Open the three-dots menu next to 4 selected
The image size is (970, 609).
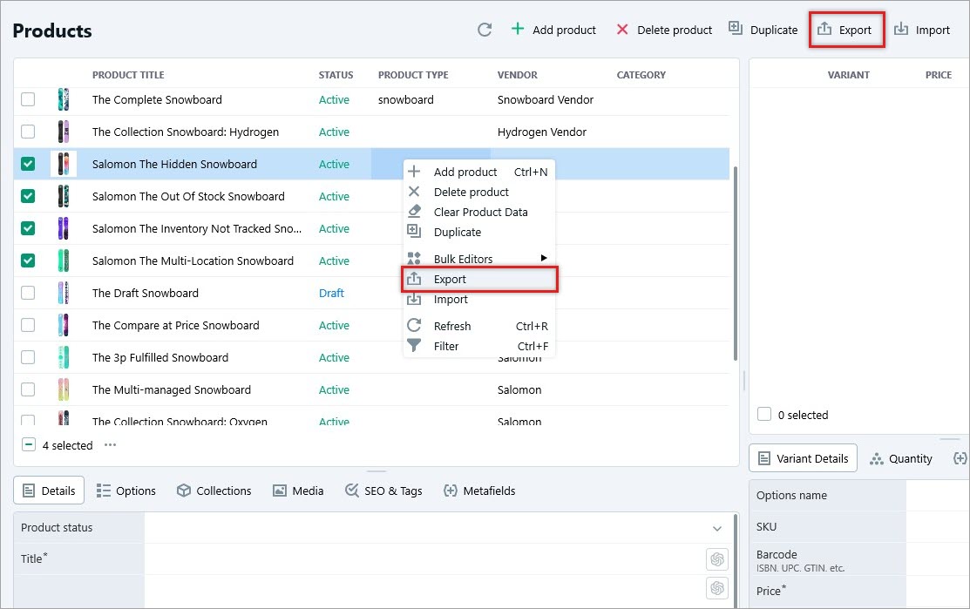[110, 445]
